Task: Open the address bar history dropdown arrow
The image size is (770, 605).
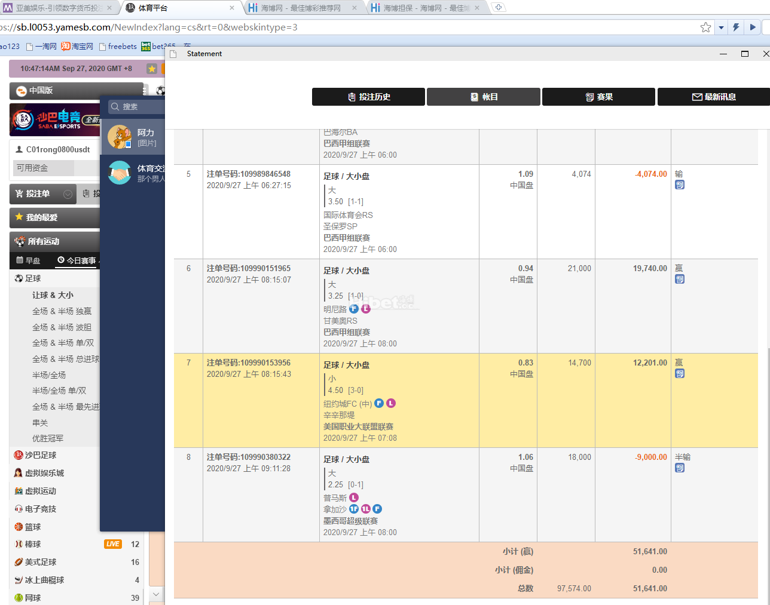Action: coord(721,27)
